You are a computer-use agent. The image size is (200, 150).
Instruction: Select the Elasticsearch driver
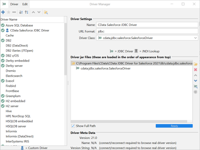(x=14, y=76)
